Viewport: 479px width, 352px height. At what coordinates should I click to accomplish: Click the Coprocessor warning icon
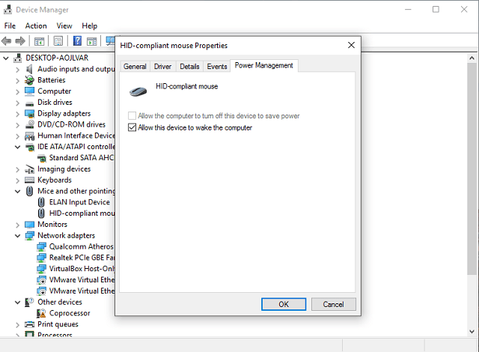41,313
